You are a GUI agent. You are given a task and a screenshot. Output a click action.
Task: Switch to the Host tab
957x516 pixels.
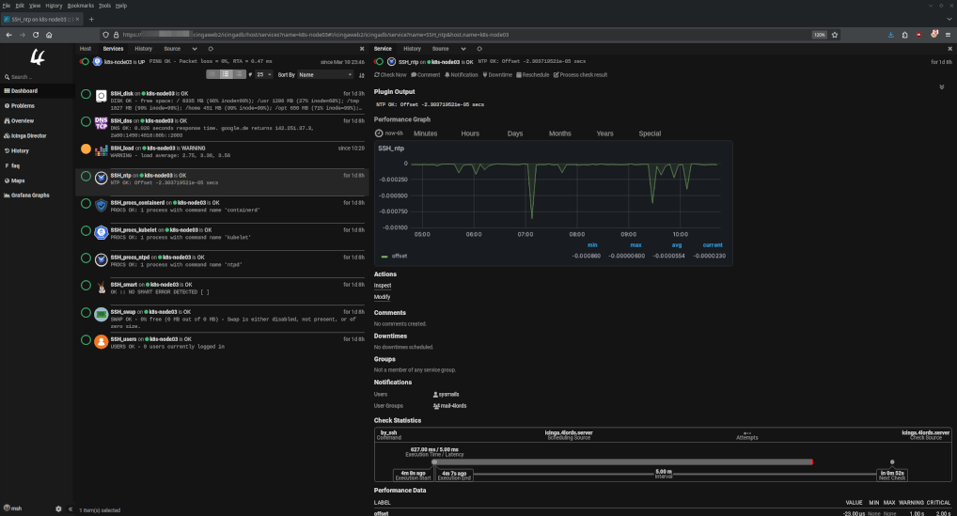[x=86, y=48]
